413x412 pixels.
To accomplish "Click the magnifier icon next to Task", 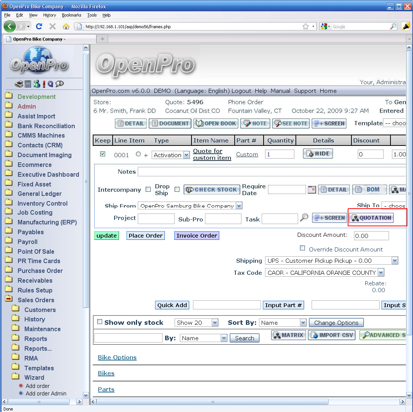I will click(304, 218).
